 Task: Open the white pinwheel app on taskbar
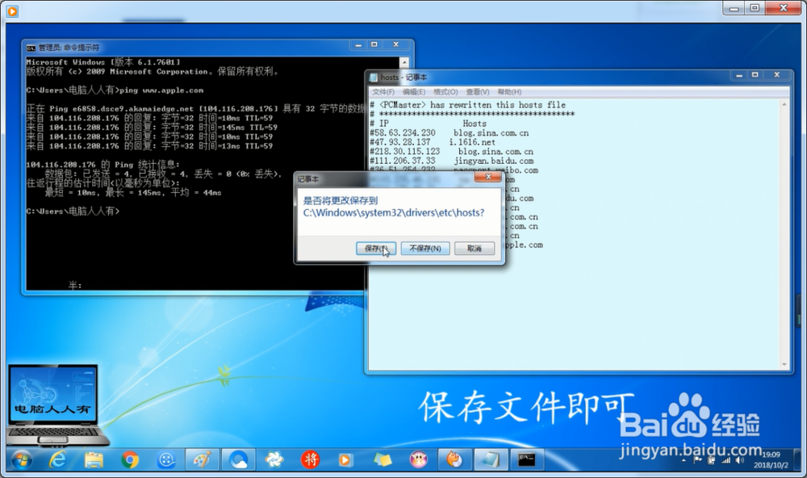(274, 459)
